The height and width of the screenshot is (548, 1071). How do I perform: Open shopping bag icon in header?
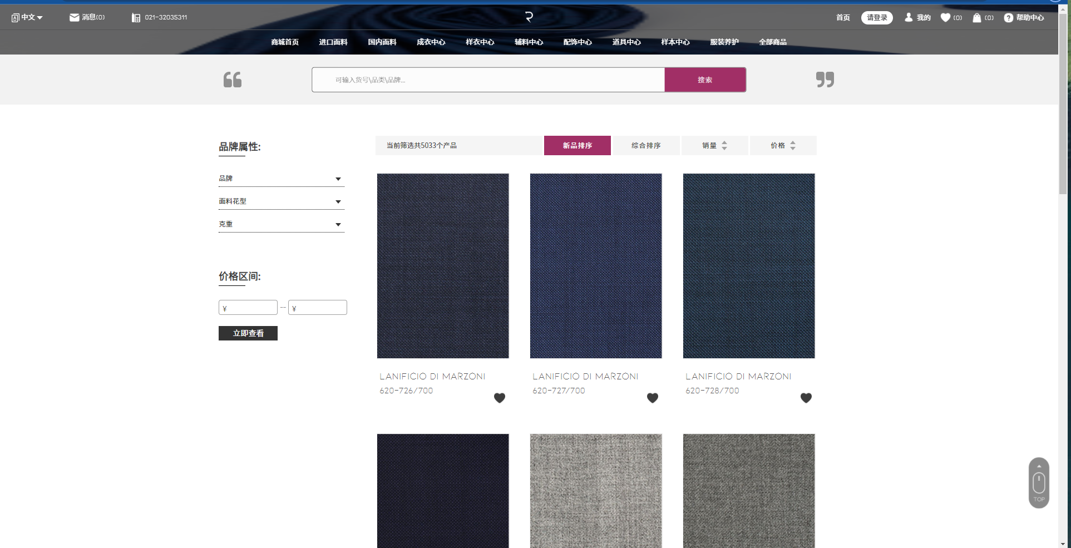coord(976,18)
